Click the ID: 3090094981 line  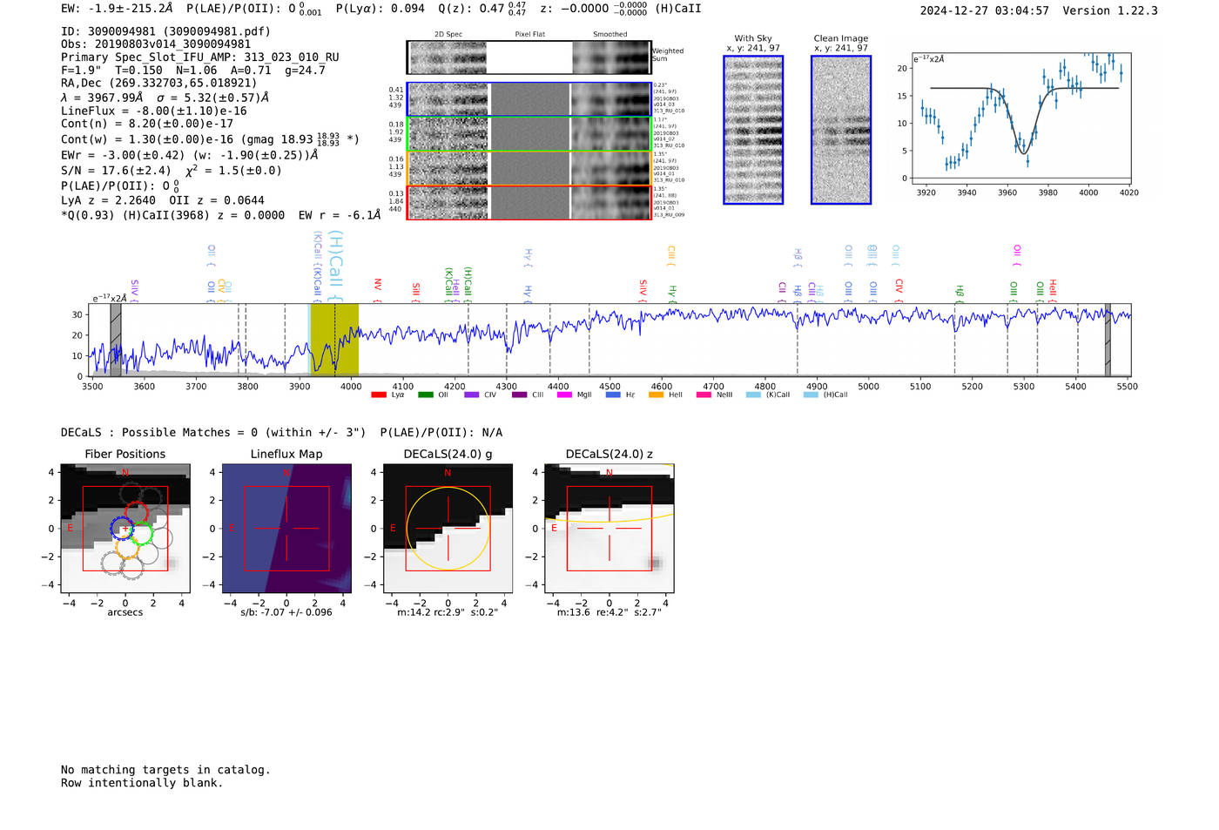pyautogui.click(x=165, y=31)
